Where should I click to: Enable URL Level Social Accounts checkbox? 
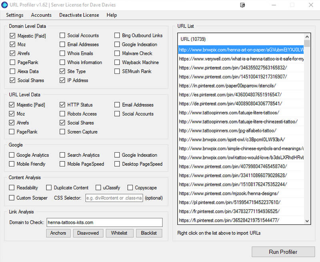click(117, 114)
